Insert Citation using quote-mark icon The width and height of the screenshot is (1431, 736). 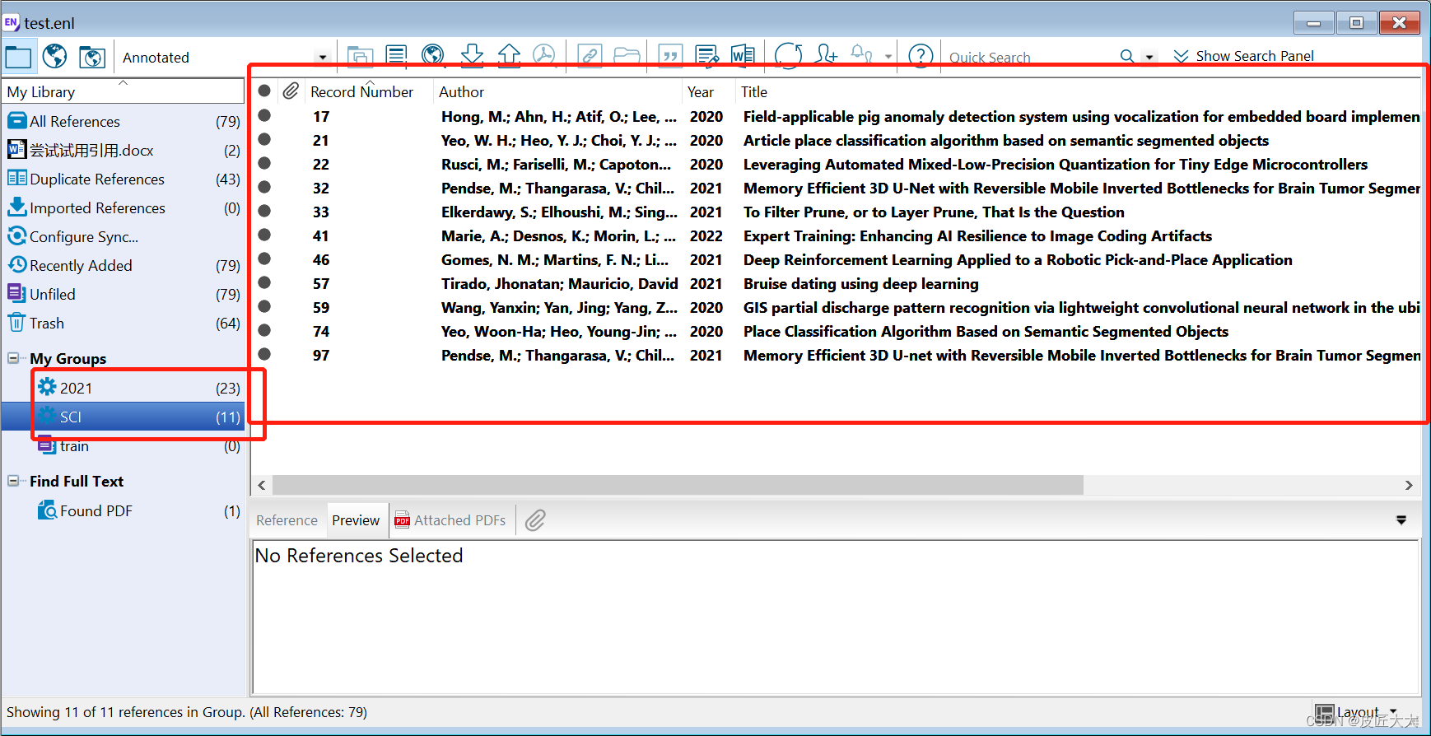(x=670, y=56)
